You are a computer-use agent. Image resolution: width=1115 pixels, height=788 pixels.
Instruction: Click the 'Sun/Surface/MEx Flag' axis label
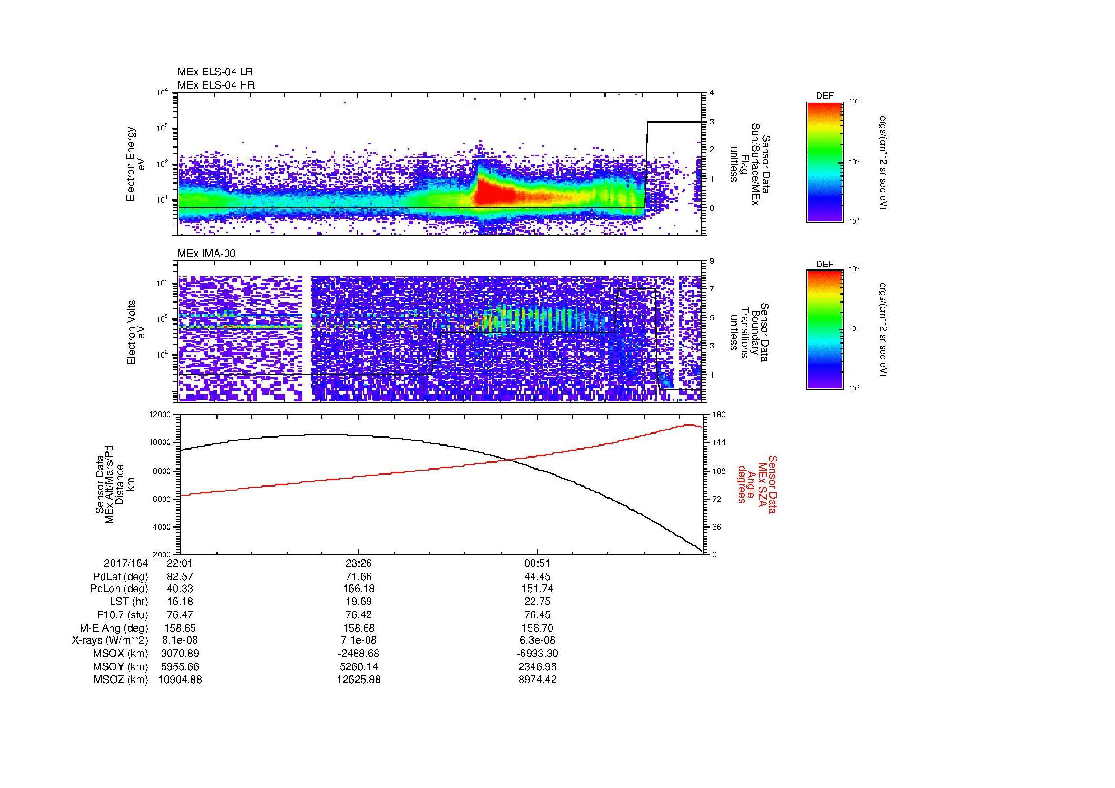click(x=749, y=164)
